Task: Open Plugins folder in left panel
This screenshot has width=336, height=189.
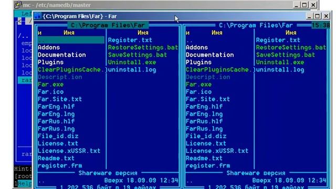Action: pyautogui.click(x=50, y=62)
